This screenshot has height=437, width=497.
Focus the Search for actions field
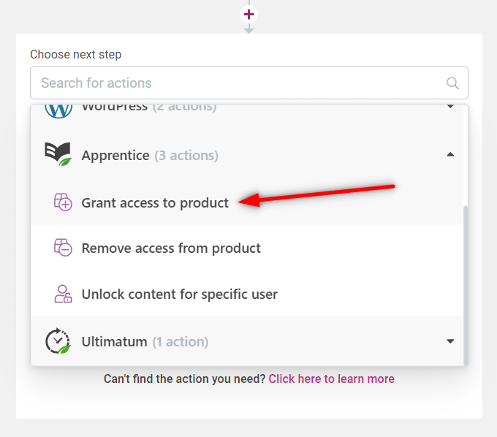click(249, 83)
